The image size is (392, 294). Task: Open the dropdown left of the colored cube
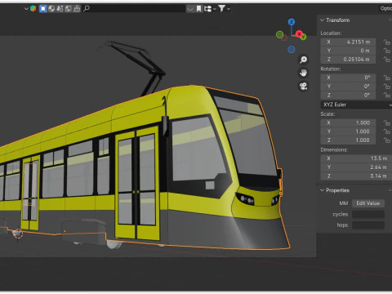pyautogui.click(x=26, y=9)
